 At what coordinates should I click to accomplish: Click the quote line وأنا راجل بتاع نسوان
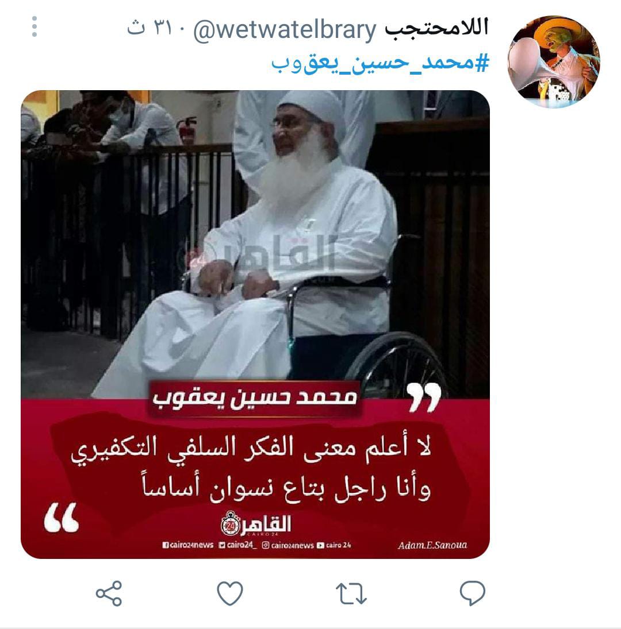click(286, 488)
